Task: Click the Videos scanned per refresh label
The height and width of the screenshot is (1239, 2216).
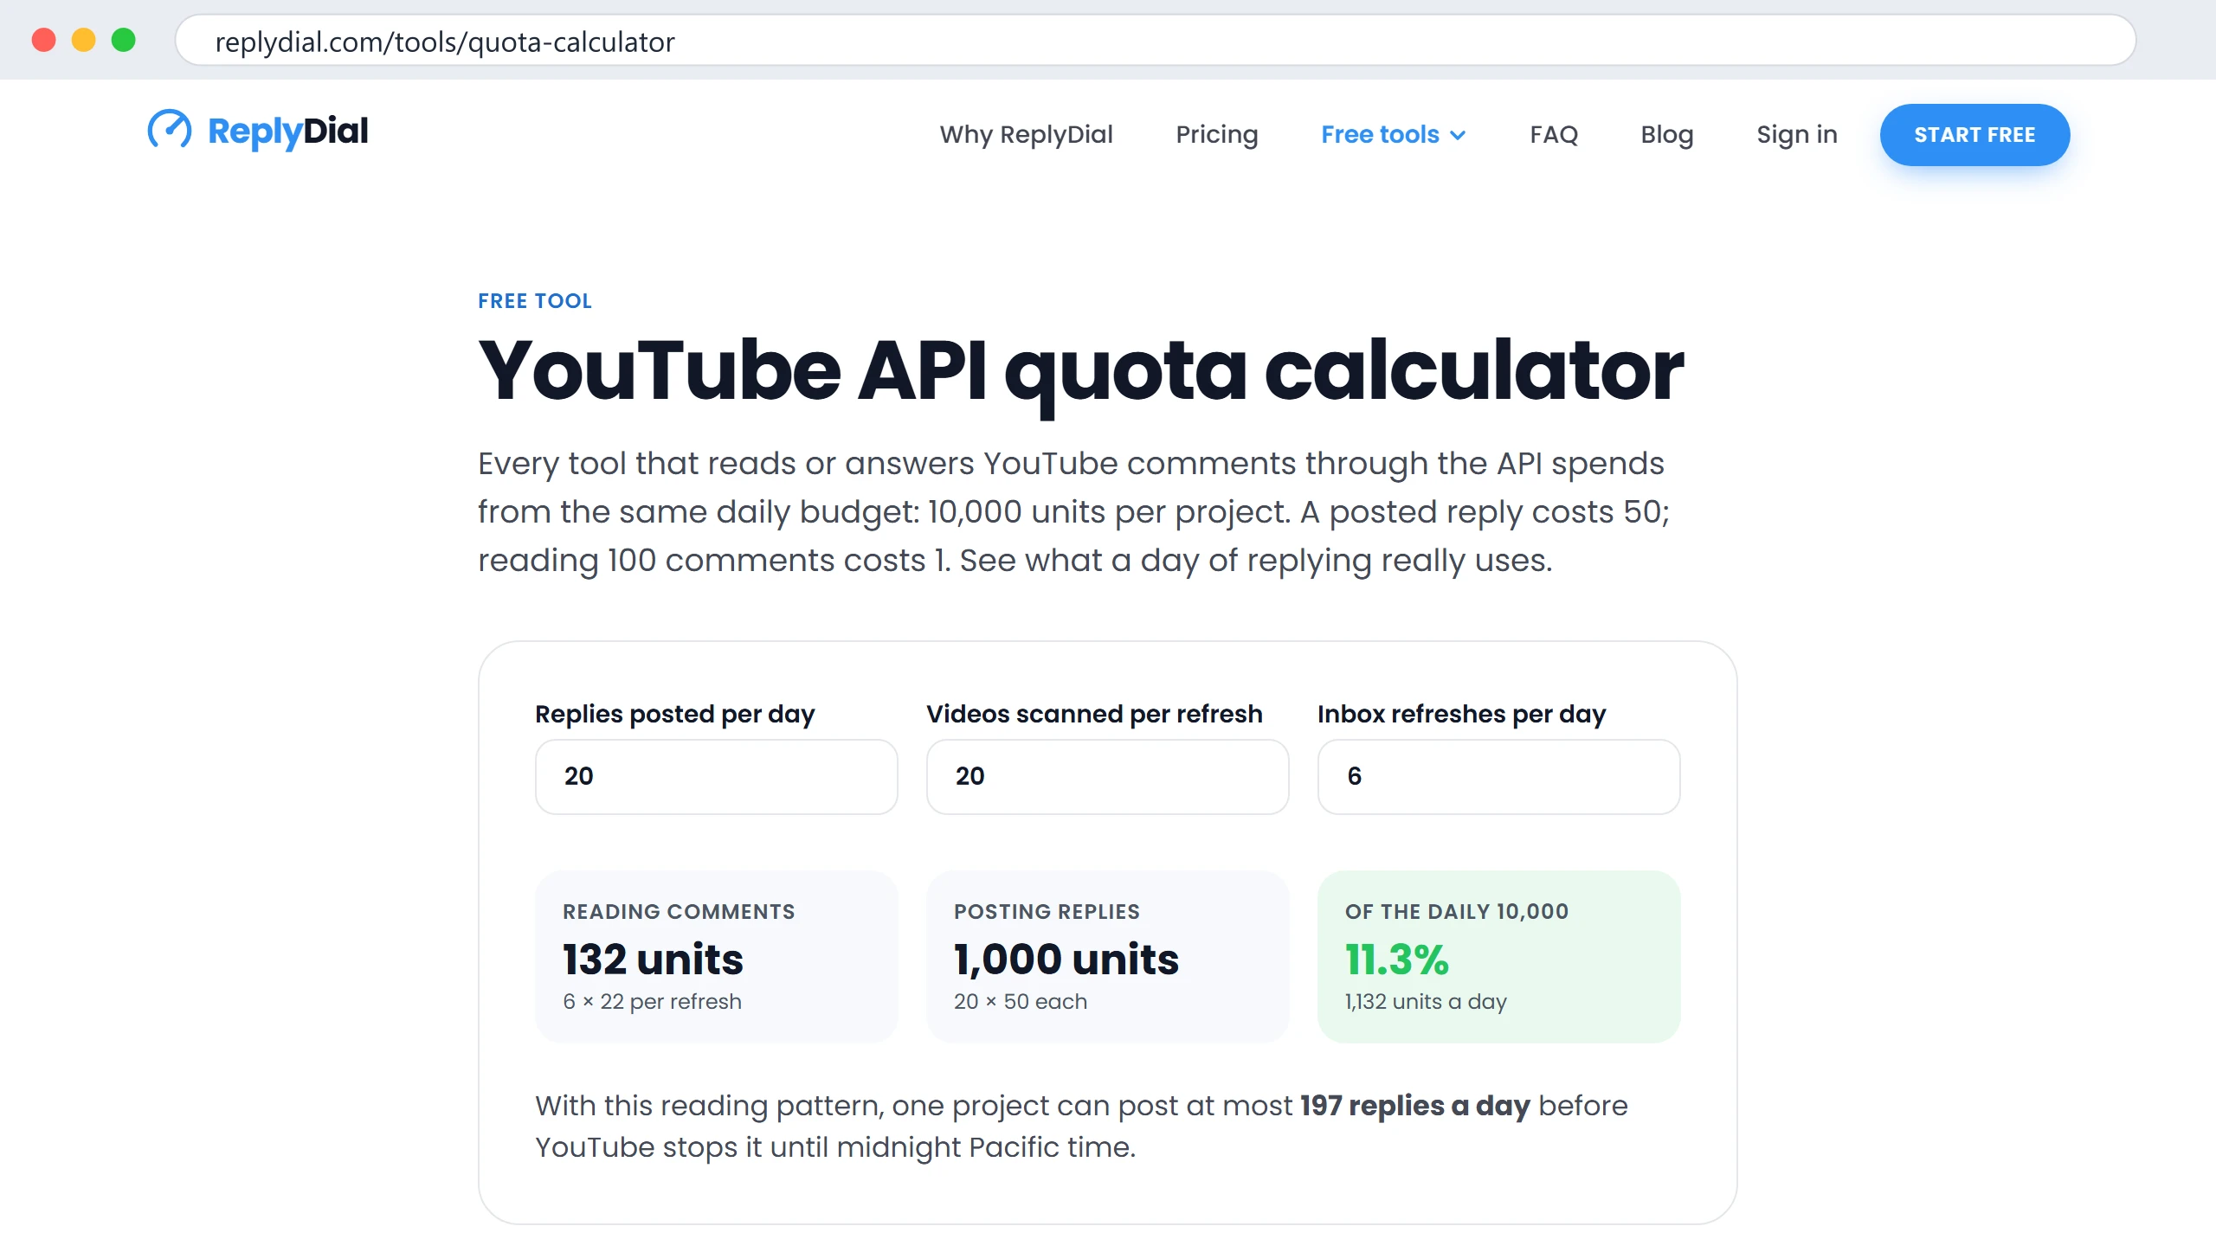Action: coord(1094,714)
